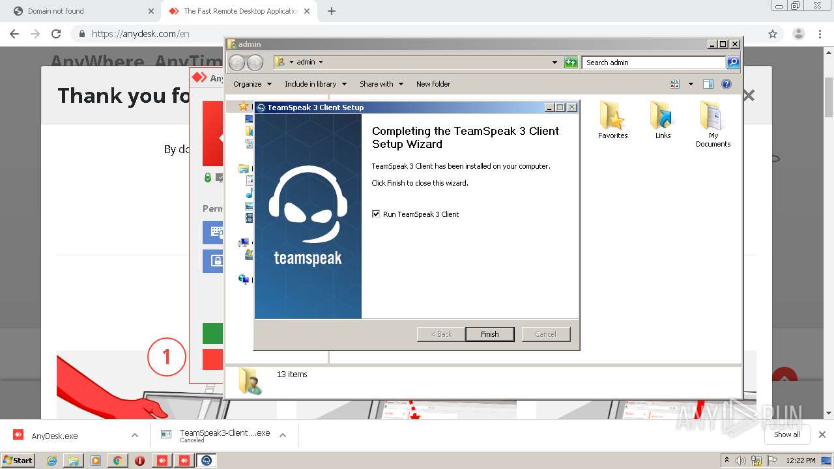This screenshot has height=469, width=834.
Task: Open Organize menu in Explorer
Action: pyautogui.click(x=252, y=84)
